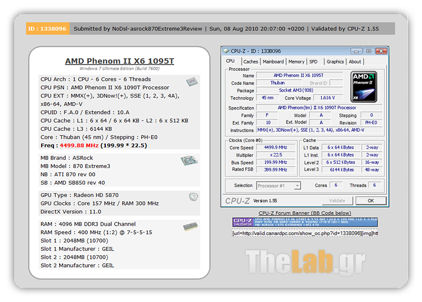Open the SPD tab

coord(313,62)
